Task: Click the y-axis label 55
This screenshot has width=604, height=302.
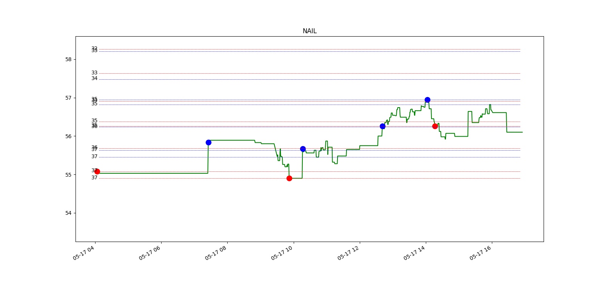Action: click(68, 175)
